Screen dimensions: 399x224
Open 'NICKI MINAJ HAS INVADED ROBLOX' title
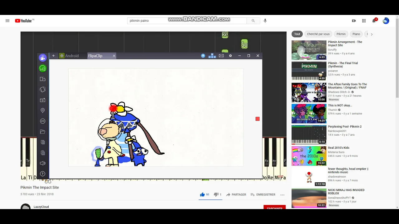pos(346,192)
